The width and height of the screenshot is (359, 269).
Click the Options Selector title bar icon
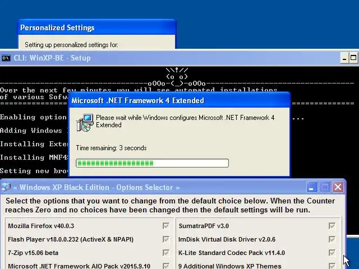click(x=6, y=187)
